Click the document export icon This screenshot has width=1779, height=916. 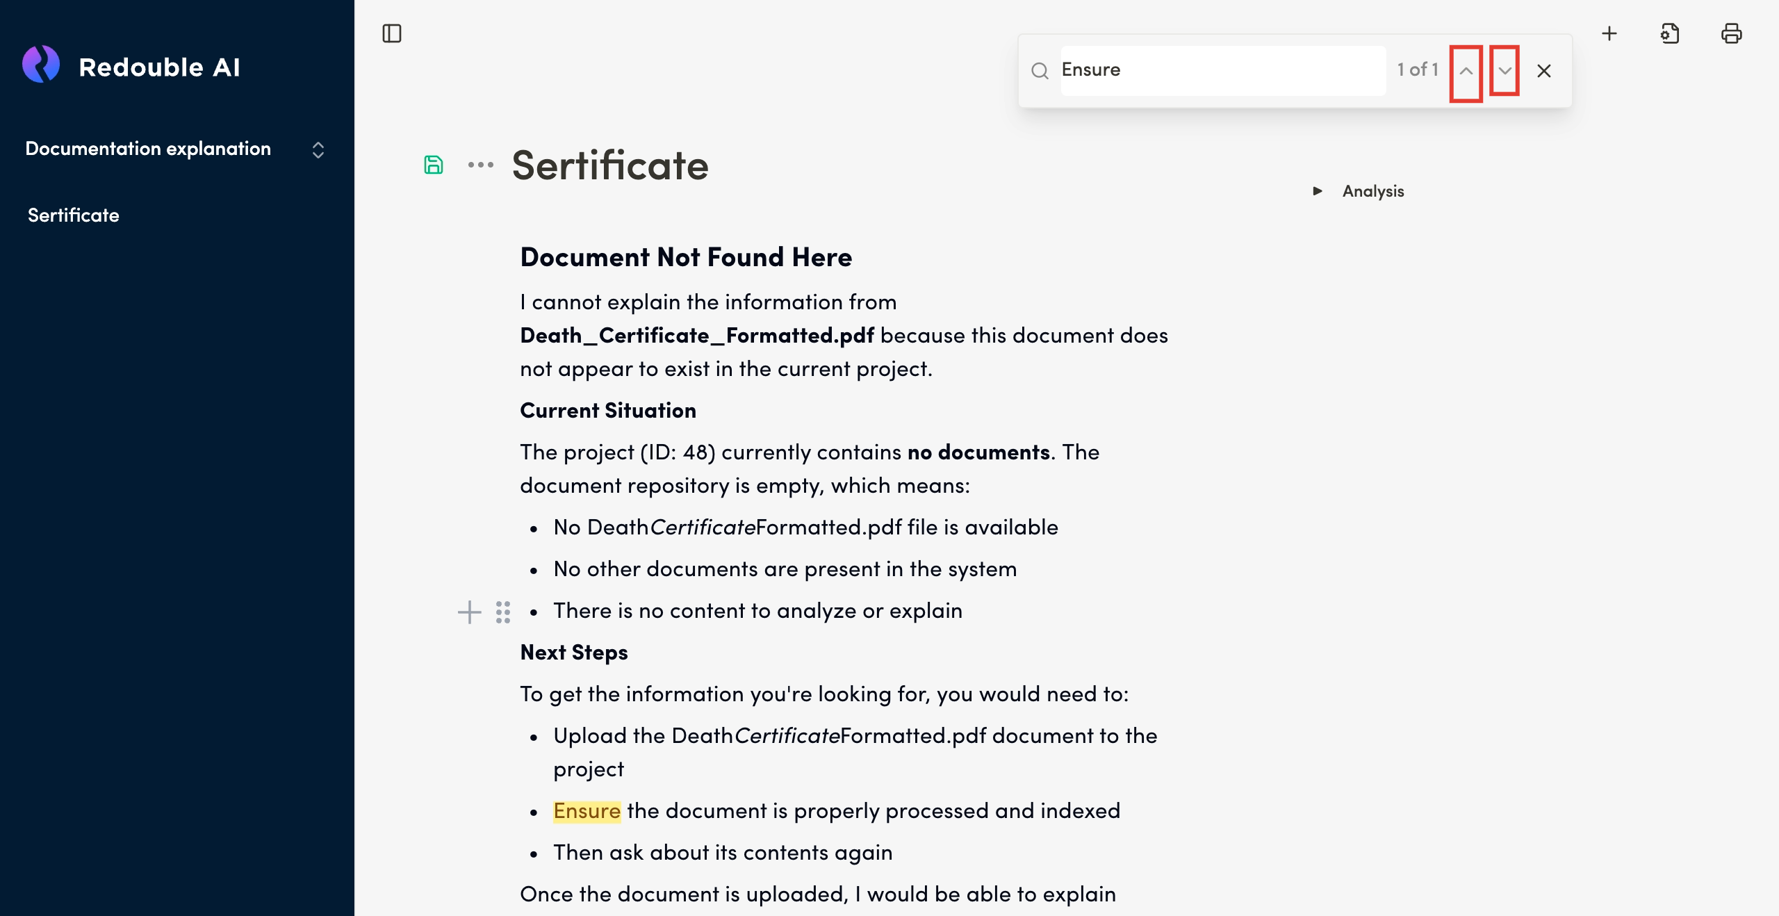coord(1670,33)
